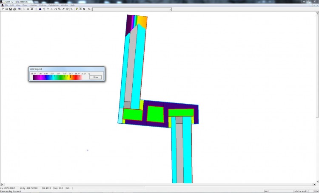Open the Window menu
Screen dimensions: 319x193
(x=64, y=5)
